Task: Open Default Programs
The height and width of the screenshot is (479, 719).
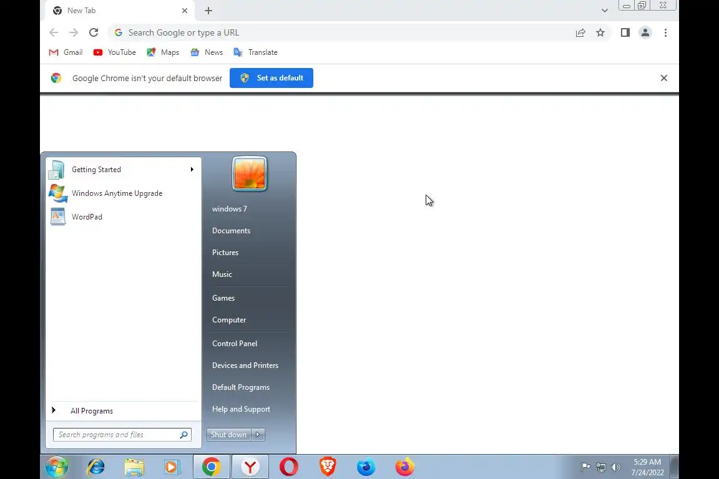Action: click(x=241, y=387)
